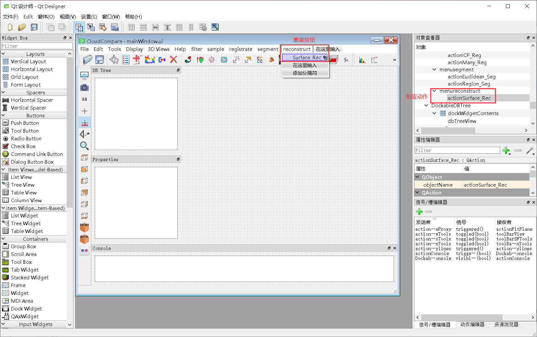Collapse the menureconstruct tree node
The image size is (537, 337).
434,91
